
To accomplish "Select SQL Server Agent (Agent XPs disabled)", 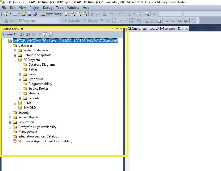I will 45,141.
